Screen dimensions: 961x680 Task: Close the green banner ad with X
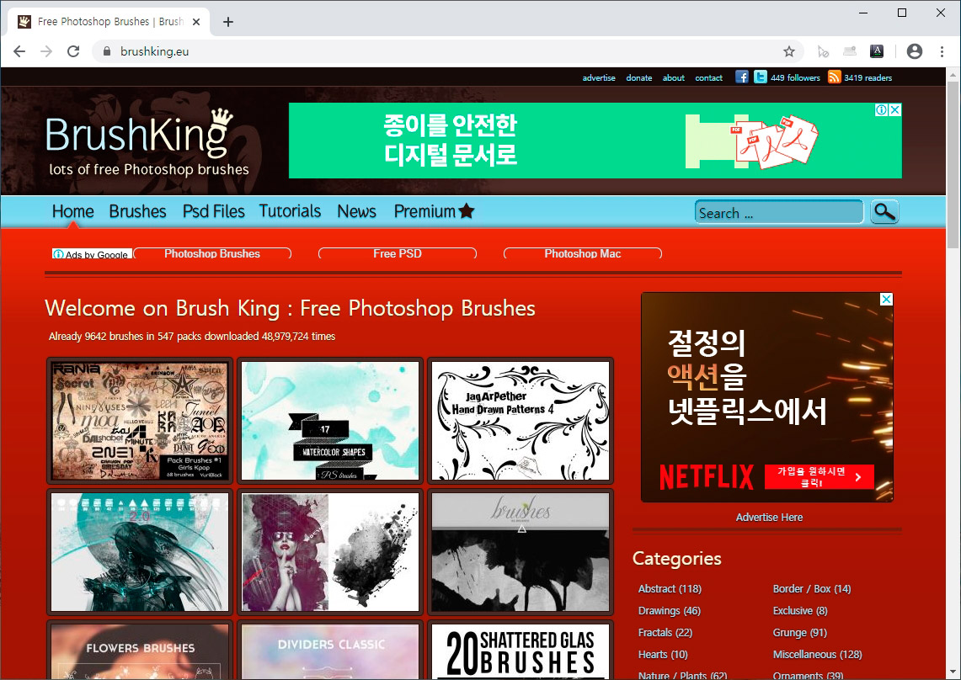(x=894, y=109)
